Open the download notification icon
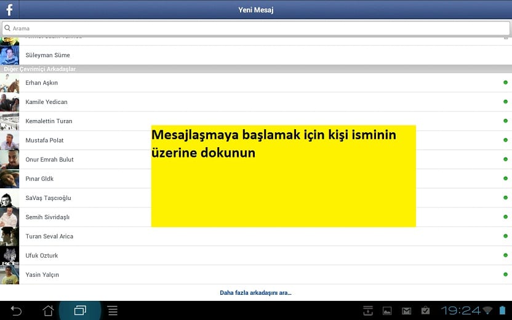512x320 pixels. click(x=368, y=311)
